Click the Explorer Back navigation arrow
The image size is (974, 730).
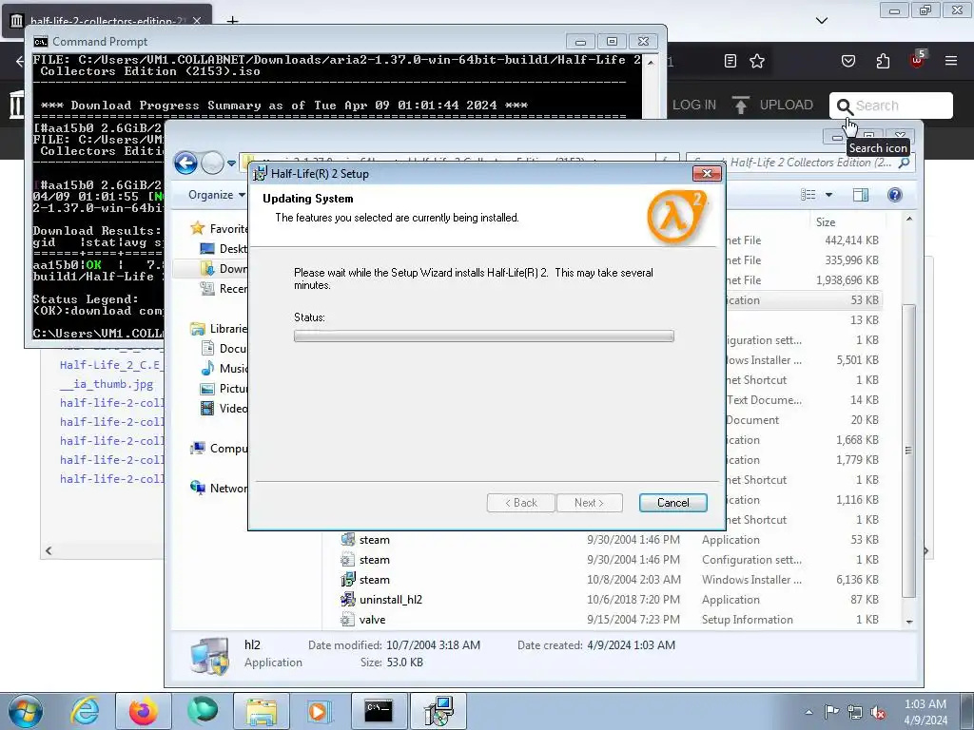[x=185, y=163]
